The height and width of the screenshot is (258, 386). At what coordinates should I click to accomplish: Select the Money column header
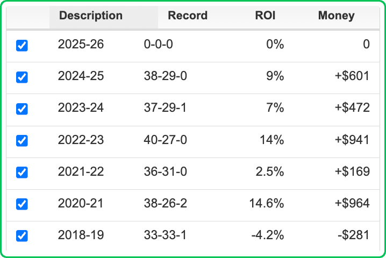336,16
